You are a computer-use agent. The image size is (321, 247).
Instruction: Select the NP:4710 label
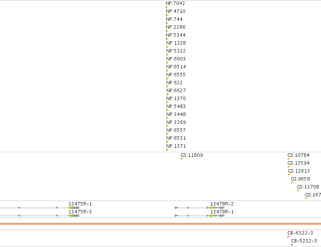(x=176, y=11)
